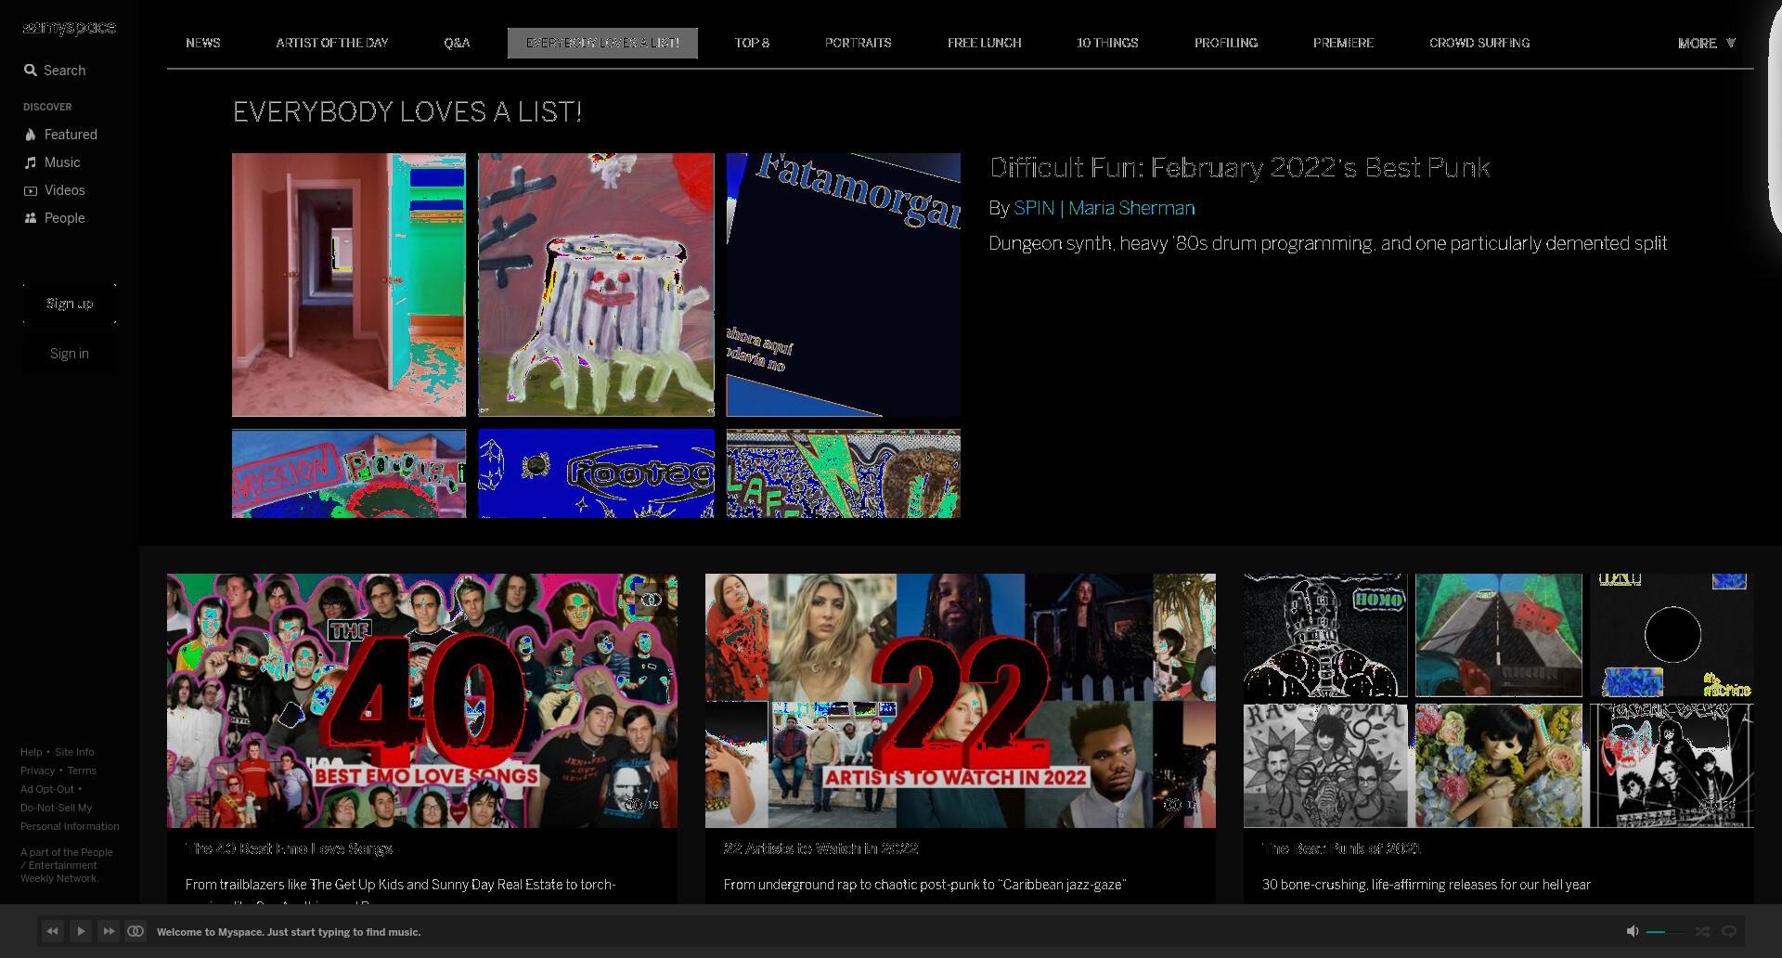Open The Best Punk of 2021 collage
This screenshot has height=958, width=1782.
(x=1499, y=701)
